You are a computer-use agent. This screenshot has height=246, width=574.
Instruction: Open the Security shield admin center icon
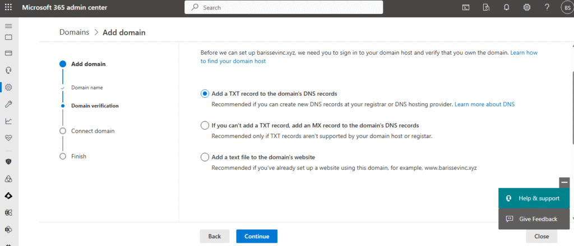(x=8, y=162)
